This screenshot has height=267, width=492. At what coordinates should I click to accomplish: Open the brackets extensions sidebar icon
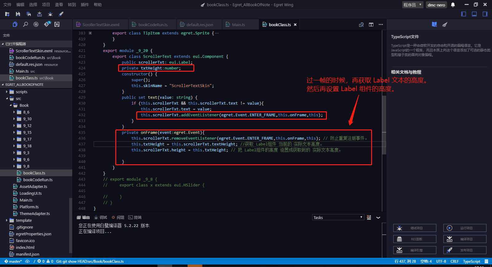point(57,24)
